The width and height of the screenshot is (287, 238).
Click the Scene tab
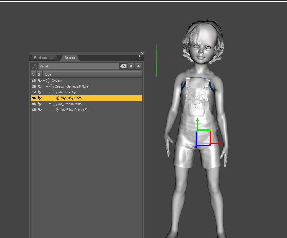click(70, 57)
